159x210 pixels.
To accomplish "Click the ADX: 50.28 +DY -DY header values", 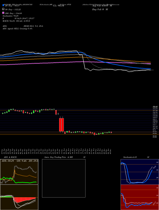I will [19, 161].
